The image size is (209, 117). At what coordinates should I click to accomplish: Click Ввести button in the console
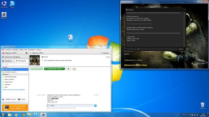click(x=181, y=49)
